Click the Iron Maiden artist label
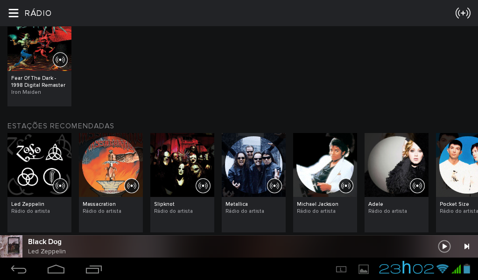This screenshot has height=280, width=478. (x=26, y=92)
